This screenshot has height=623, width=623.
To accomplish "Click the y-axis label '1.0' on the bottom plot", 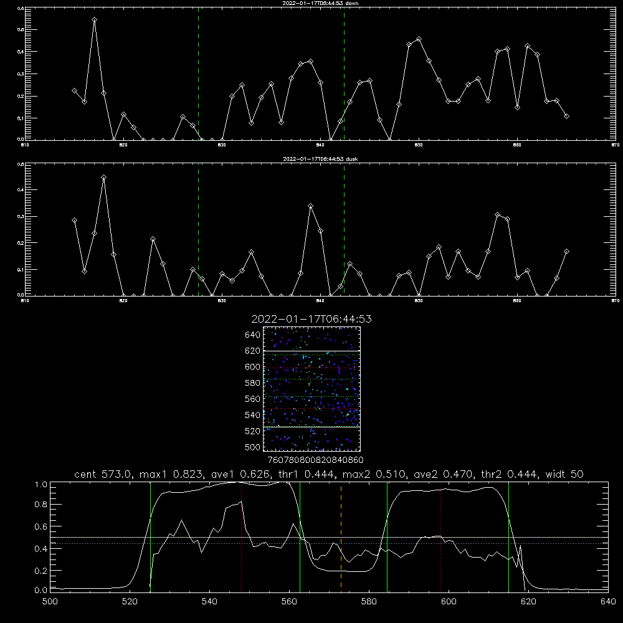I will (41, 484).
